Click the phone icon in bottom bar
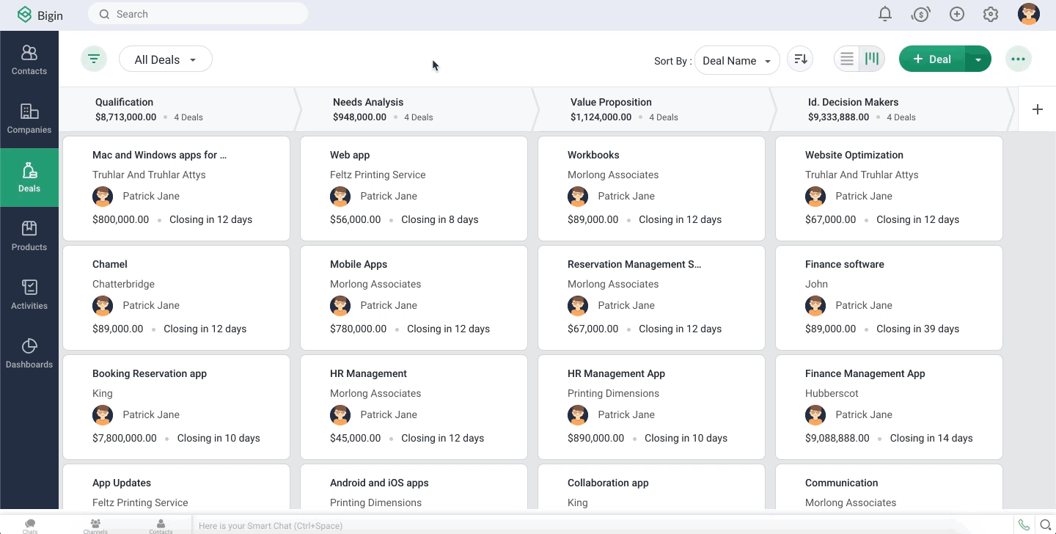The width and height of the screenshot is (1056, 534). click(1024, 525)
